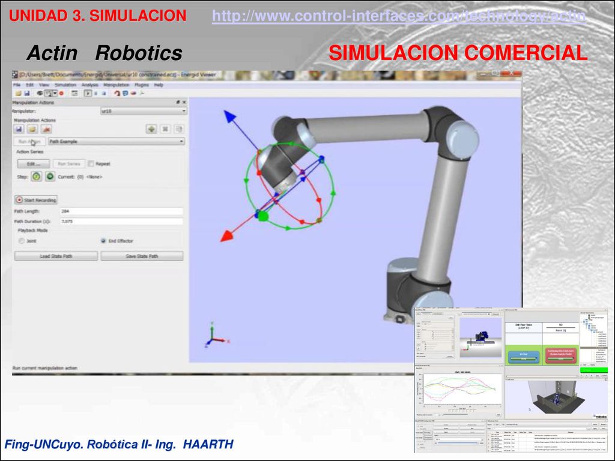Load manipulation actions with the panel folder icon
Image resolution: width=615 pixels, height=461 pixels.
pyautogui.click(x=32, y=129)
